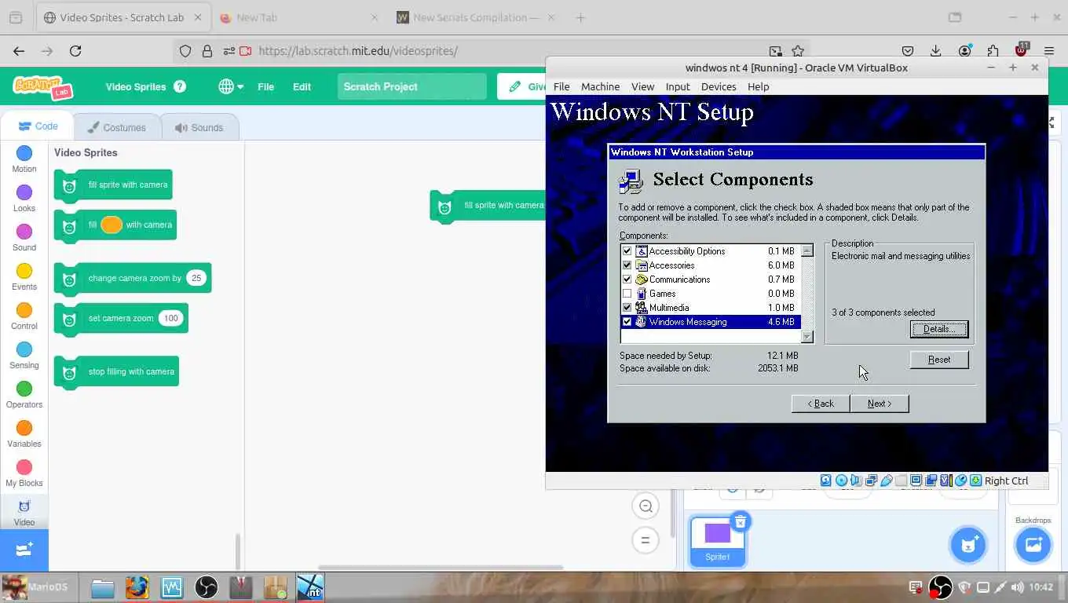
Task: Click the choose a backdrop button
Action: (x=1033, y=545)
